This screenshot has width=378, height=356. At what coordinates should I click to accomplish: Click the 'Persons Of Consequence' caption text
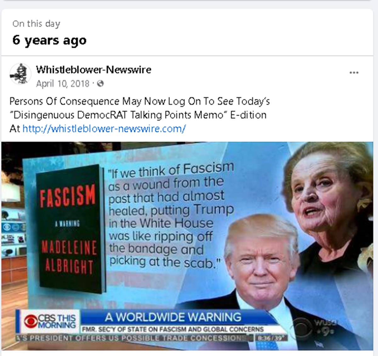coord(64,101)
